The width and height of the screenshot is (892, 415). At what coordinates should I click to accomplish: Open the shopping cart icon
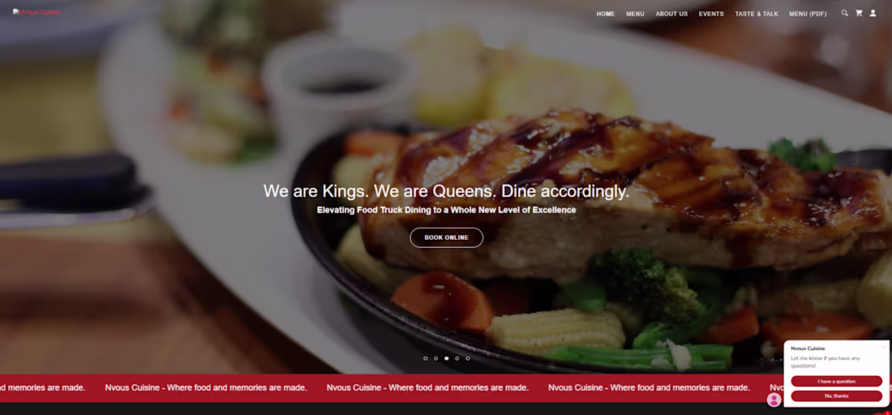[859, 13]
